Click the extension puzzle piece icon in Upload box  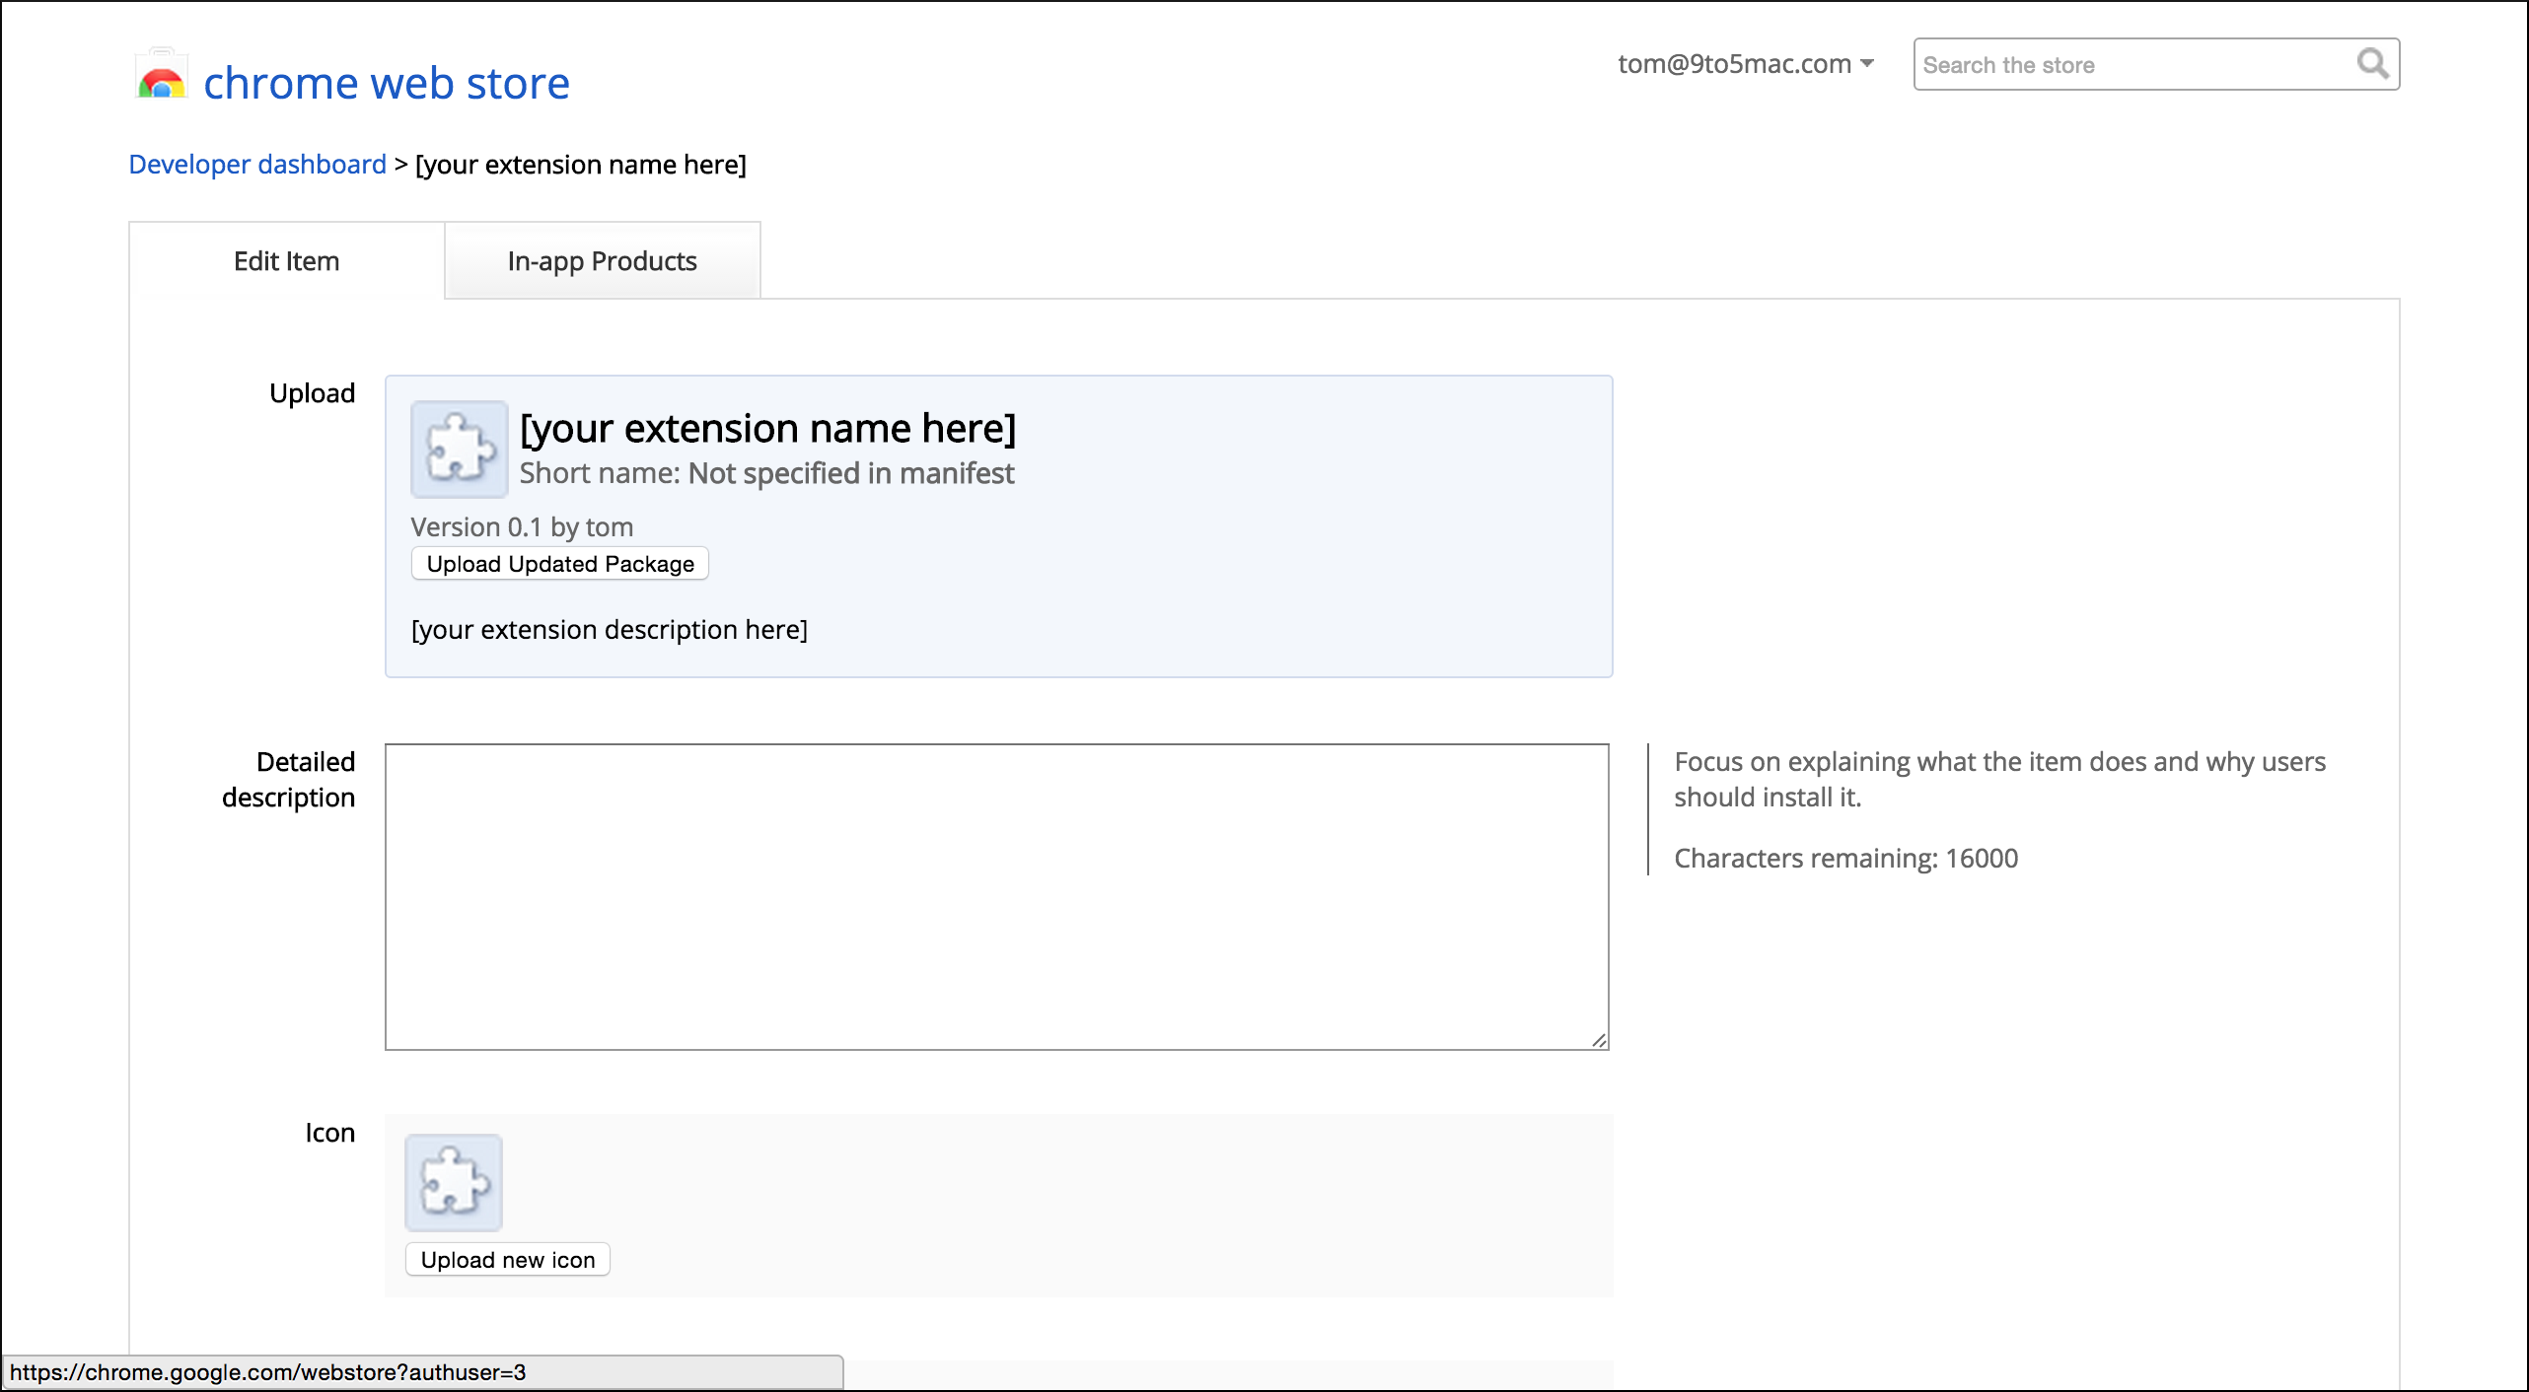(x=459, y=449)
